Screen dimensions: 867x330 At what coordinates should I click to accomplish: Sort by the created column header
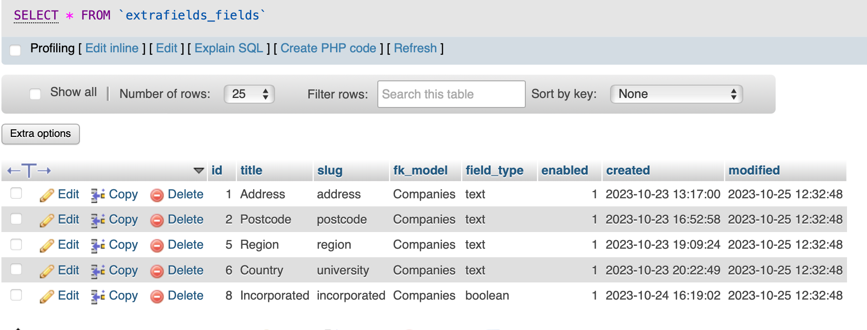628,171
